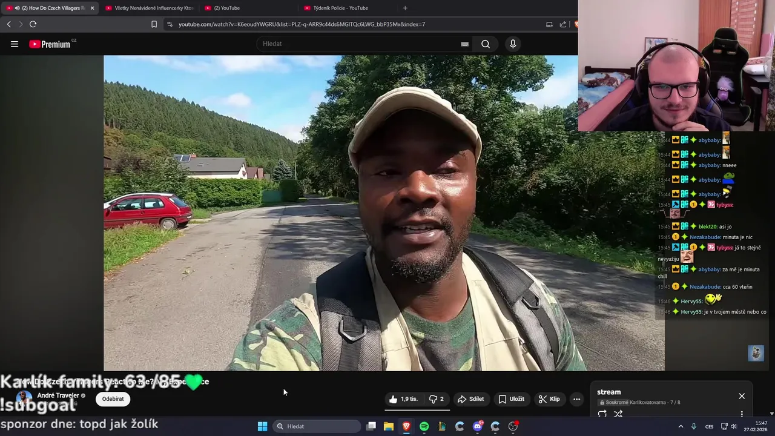The width and height of the screenshot is (775, 436).
Task: Open the Windows Start menu
Action: tap(262, 426)
